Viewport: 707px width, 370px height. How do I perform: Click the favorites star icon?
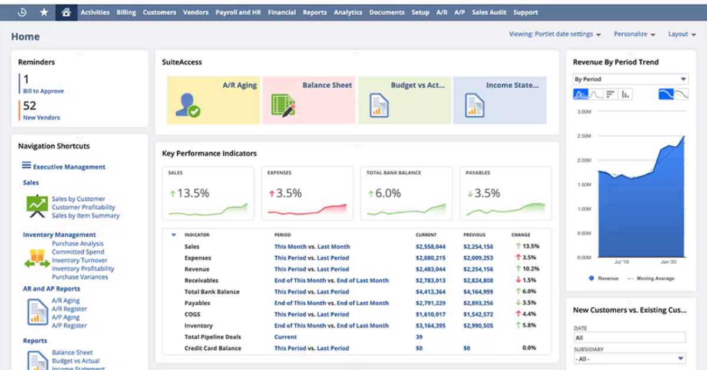44,12
